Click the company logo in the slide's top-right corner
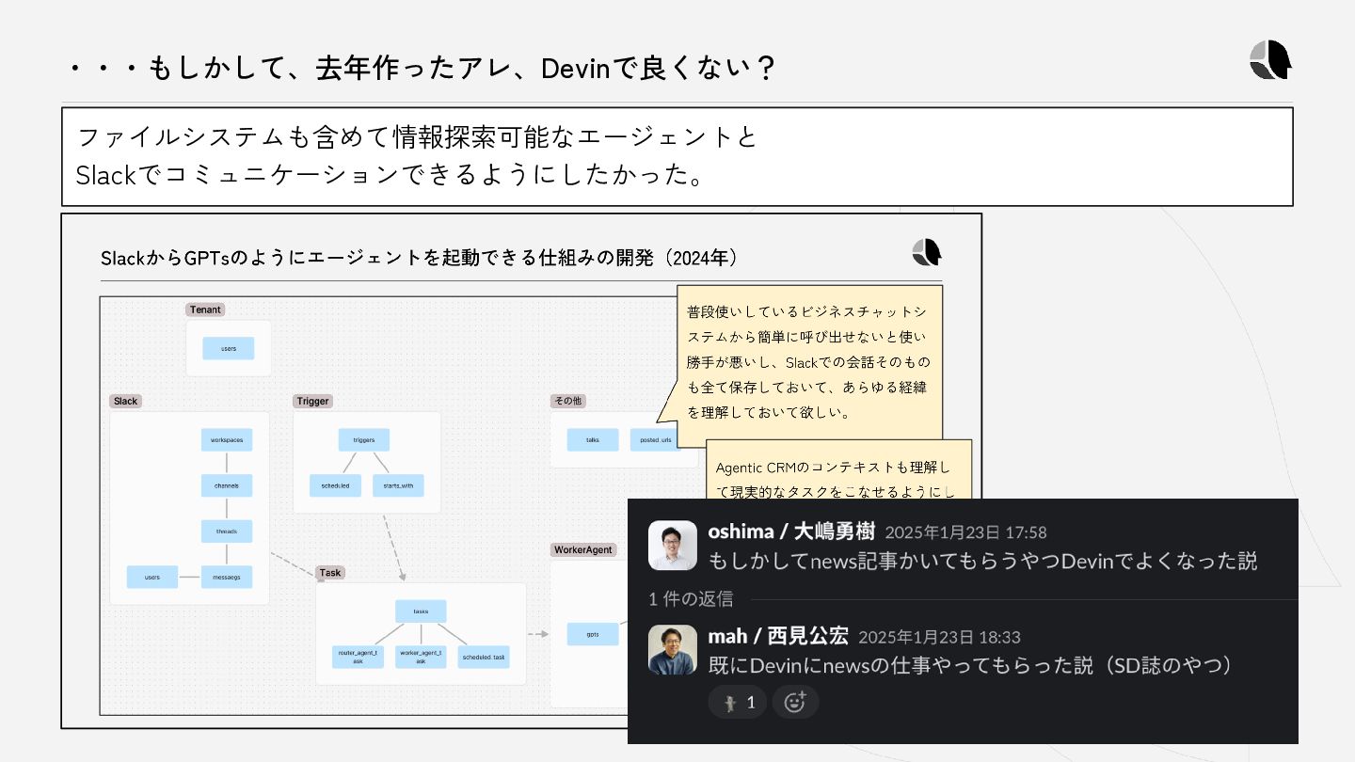The height and width of the screenshot is (762, 1355). (1270, 60)
